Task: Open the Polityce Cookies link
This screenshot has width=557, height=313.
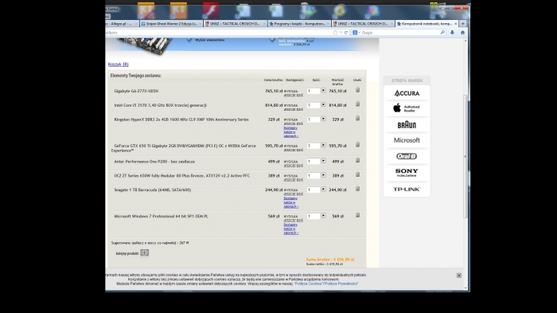Action: point(310,284)
